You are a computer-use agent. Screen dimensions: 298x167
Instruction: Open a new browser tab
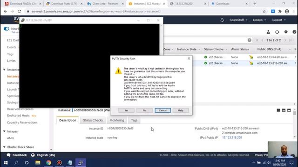255,4
